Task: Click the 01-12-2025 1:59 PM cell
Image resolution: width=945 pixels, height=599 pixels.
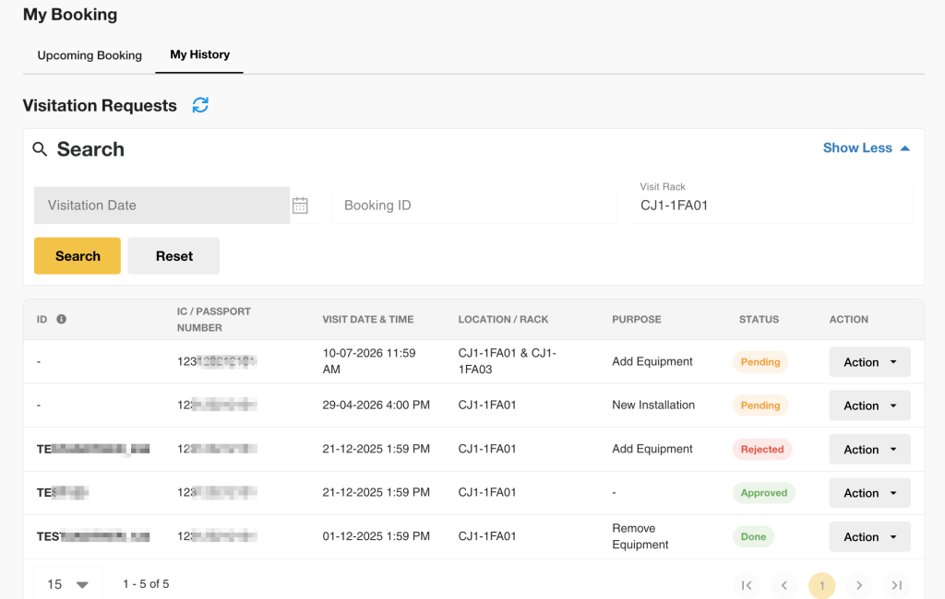Action: click(377, 535)
